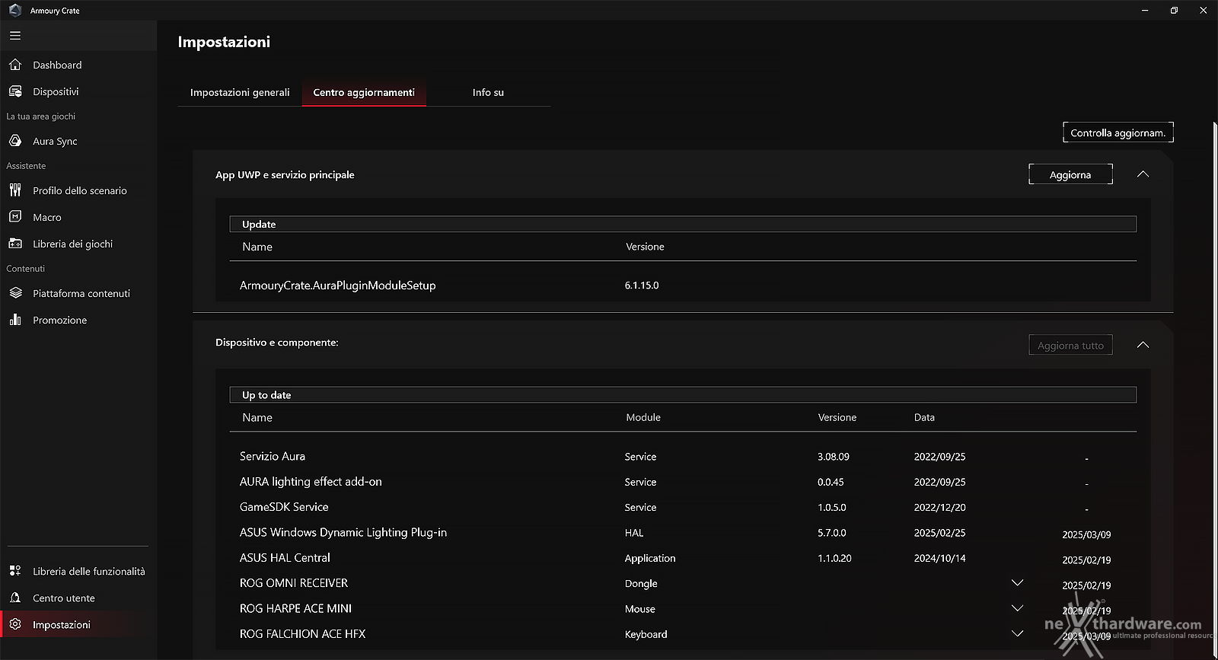The width and height of the screenshot is (1218, 660).
Task: Click the Libreria dei giochi icon
Action: [x=15, y=244]
